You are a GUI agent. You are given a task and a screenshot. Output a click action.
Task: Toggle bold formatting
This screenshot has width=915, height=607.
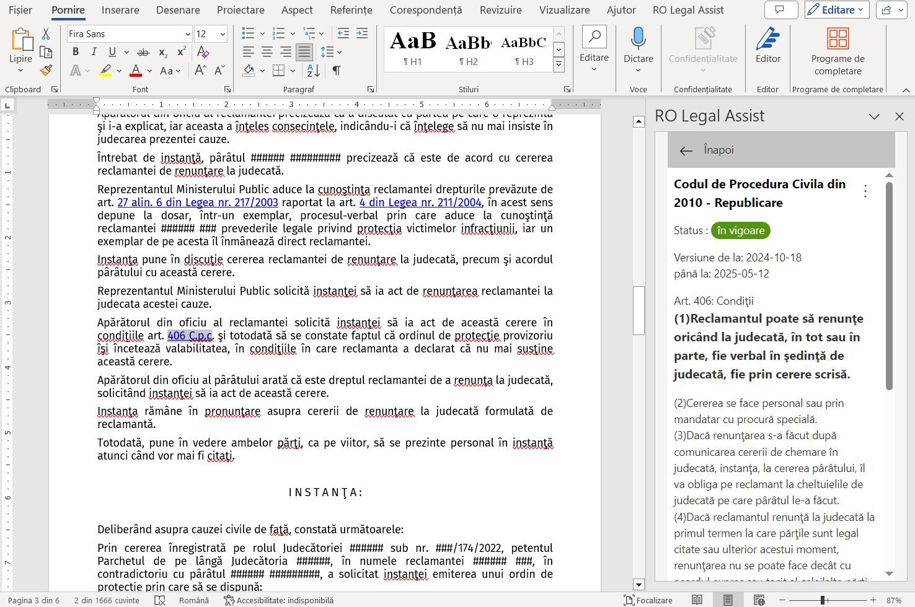(76, 52)
